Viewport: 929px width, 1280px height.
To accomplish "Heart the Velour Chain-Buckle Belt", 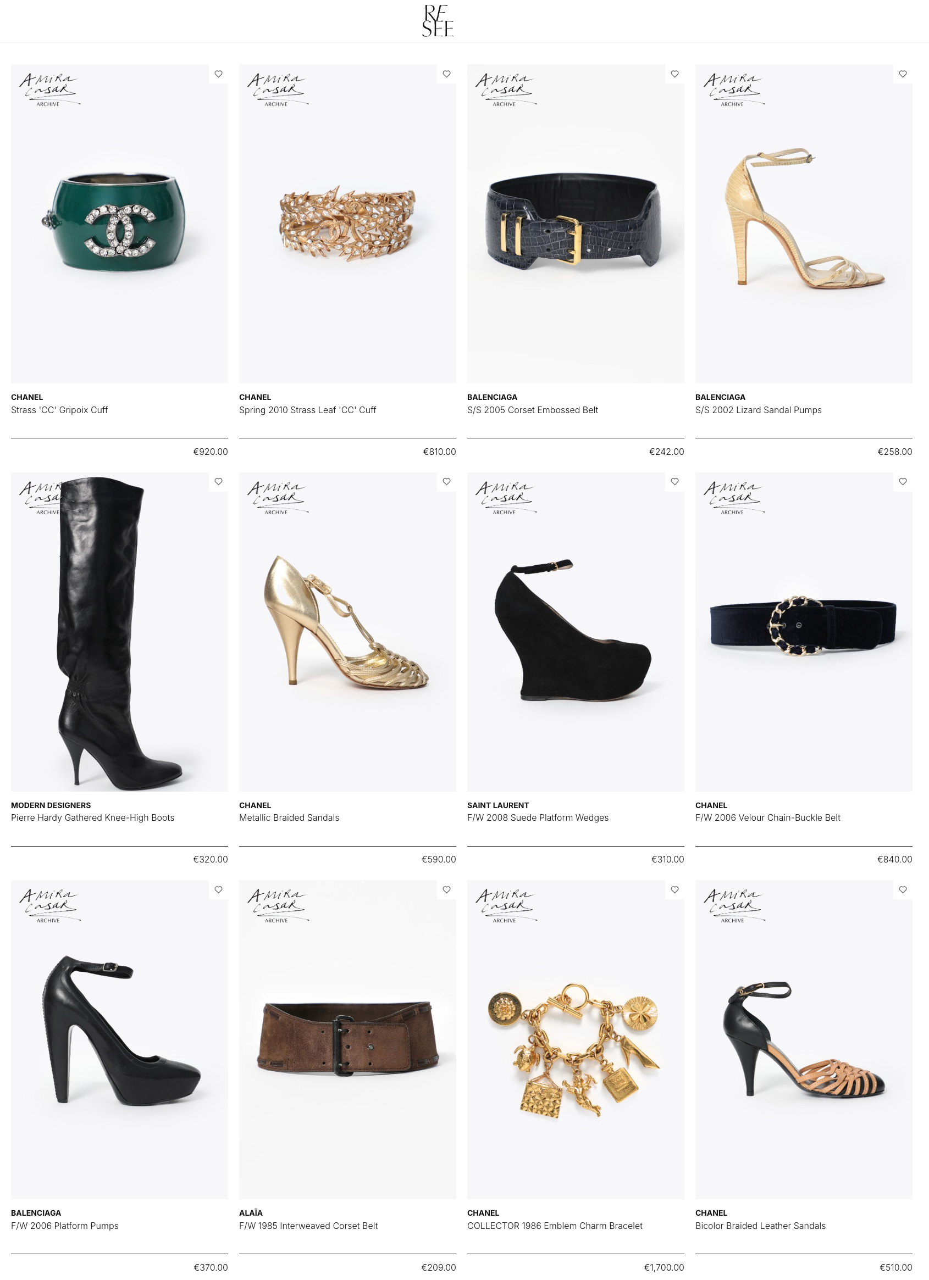I will pos(903,481).
